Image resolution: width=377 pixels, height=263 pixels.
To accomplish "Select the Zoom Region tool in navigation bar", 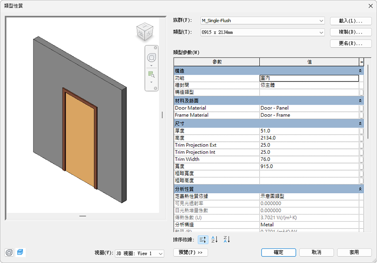I will tap(152, 74).
